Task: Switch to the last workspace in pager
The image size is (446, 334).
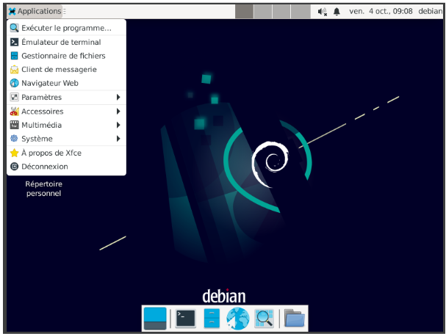Action: (x=300, y=12)
